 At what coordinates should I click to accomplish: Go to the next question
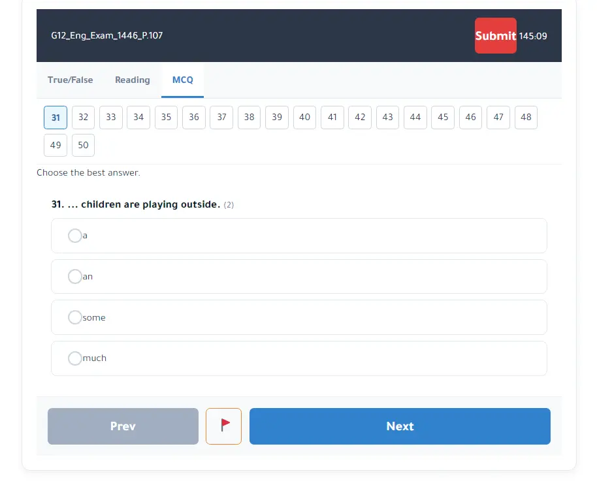(400, 426)
